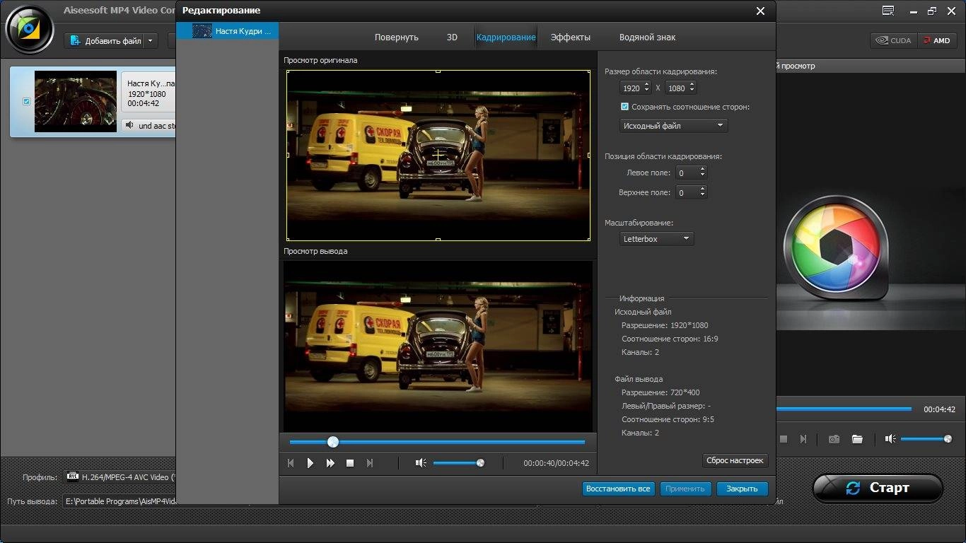Click the Закрыть button

click(x=742, y=489)
